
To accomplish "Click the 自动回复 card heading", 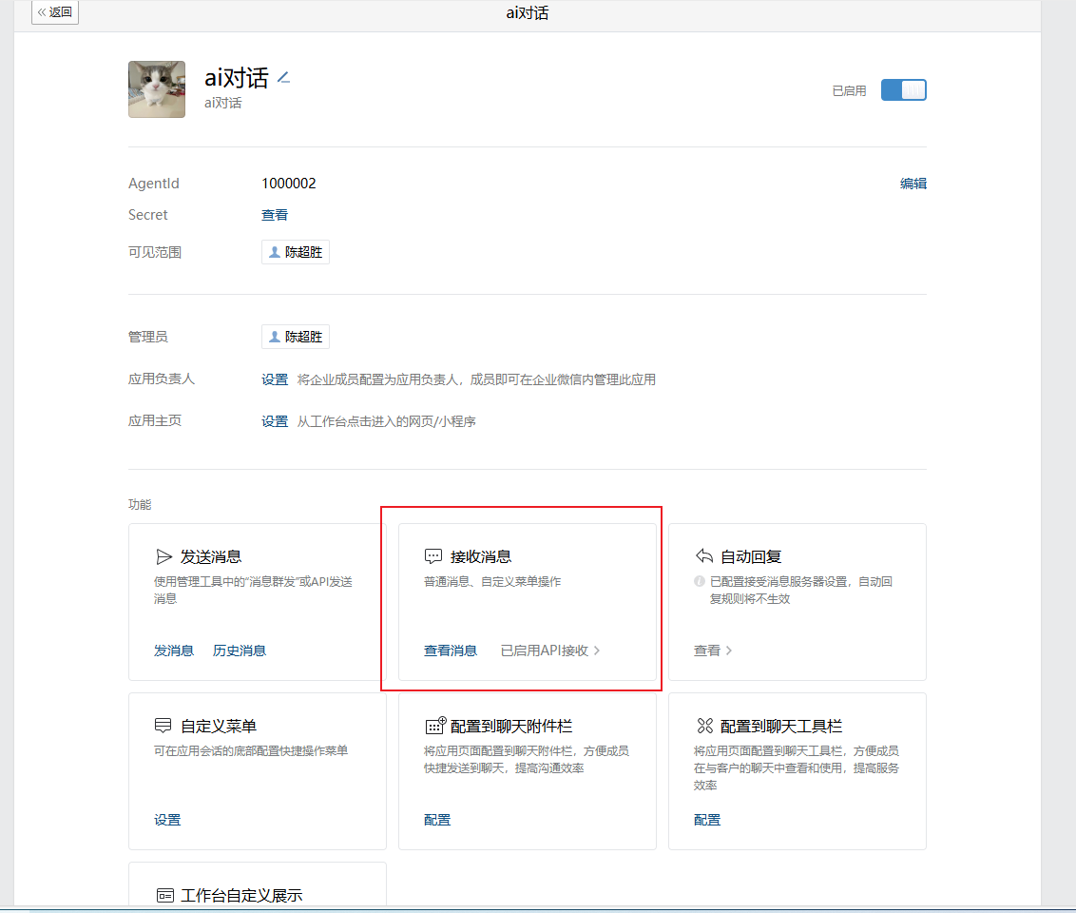I will pyautogui.click(x=751, y=556).
